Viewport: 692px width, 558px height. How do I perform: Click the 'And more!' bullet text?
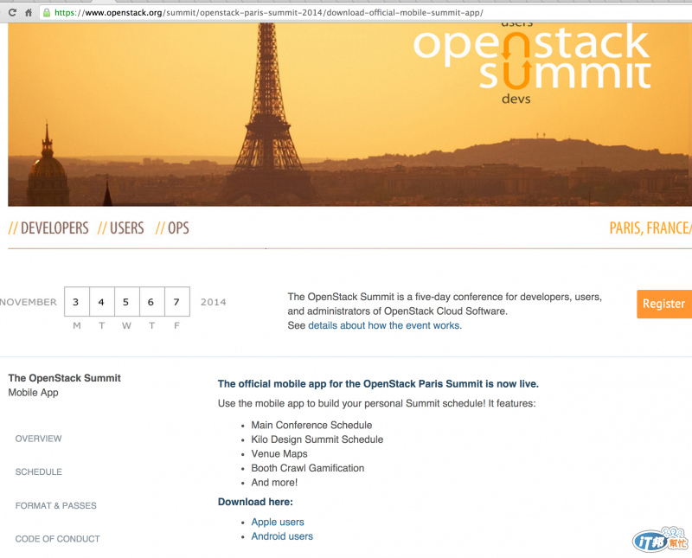point(274,483)
